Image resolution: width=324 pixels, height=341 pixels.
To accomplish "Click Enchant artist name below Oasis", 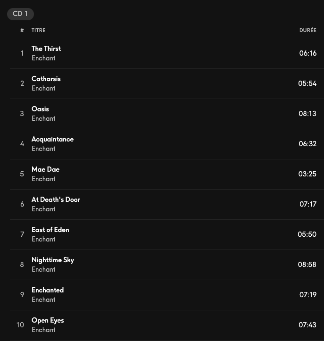I will pos(43,118).
